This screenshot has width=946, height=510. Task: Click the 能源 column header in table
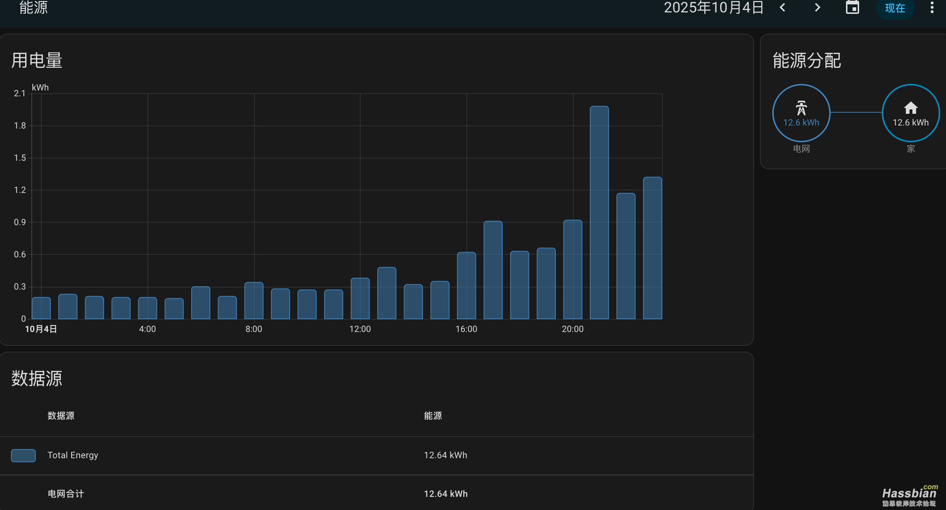pyautogui.click(x=432, y=416)
